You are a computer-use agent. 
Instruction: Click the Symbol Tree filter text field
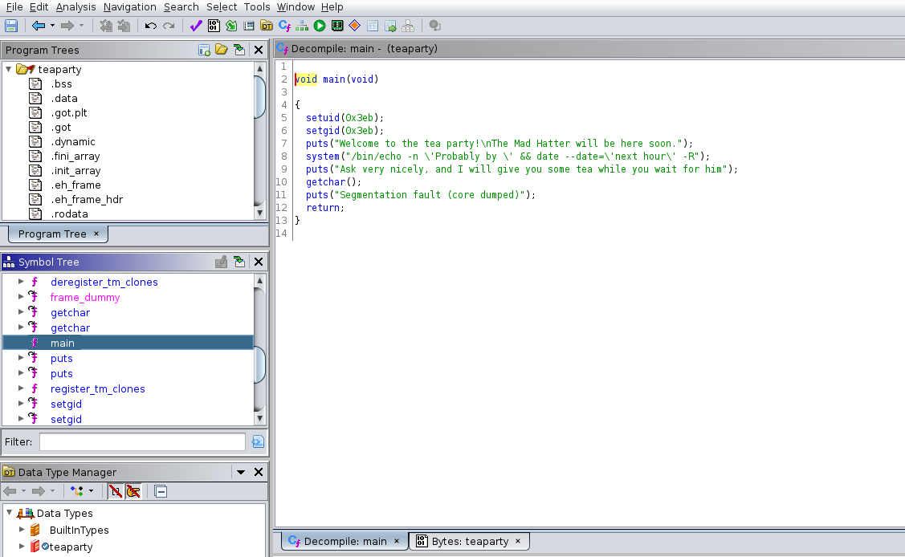point(142,441)
